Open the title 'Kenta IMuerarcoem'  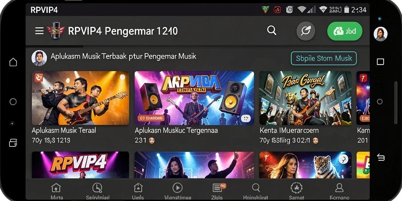289,130
